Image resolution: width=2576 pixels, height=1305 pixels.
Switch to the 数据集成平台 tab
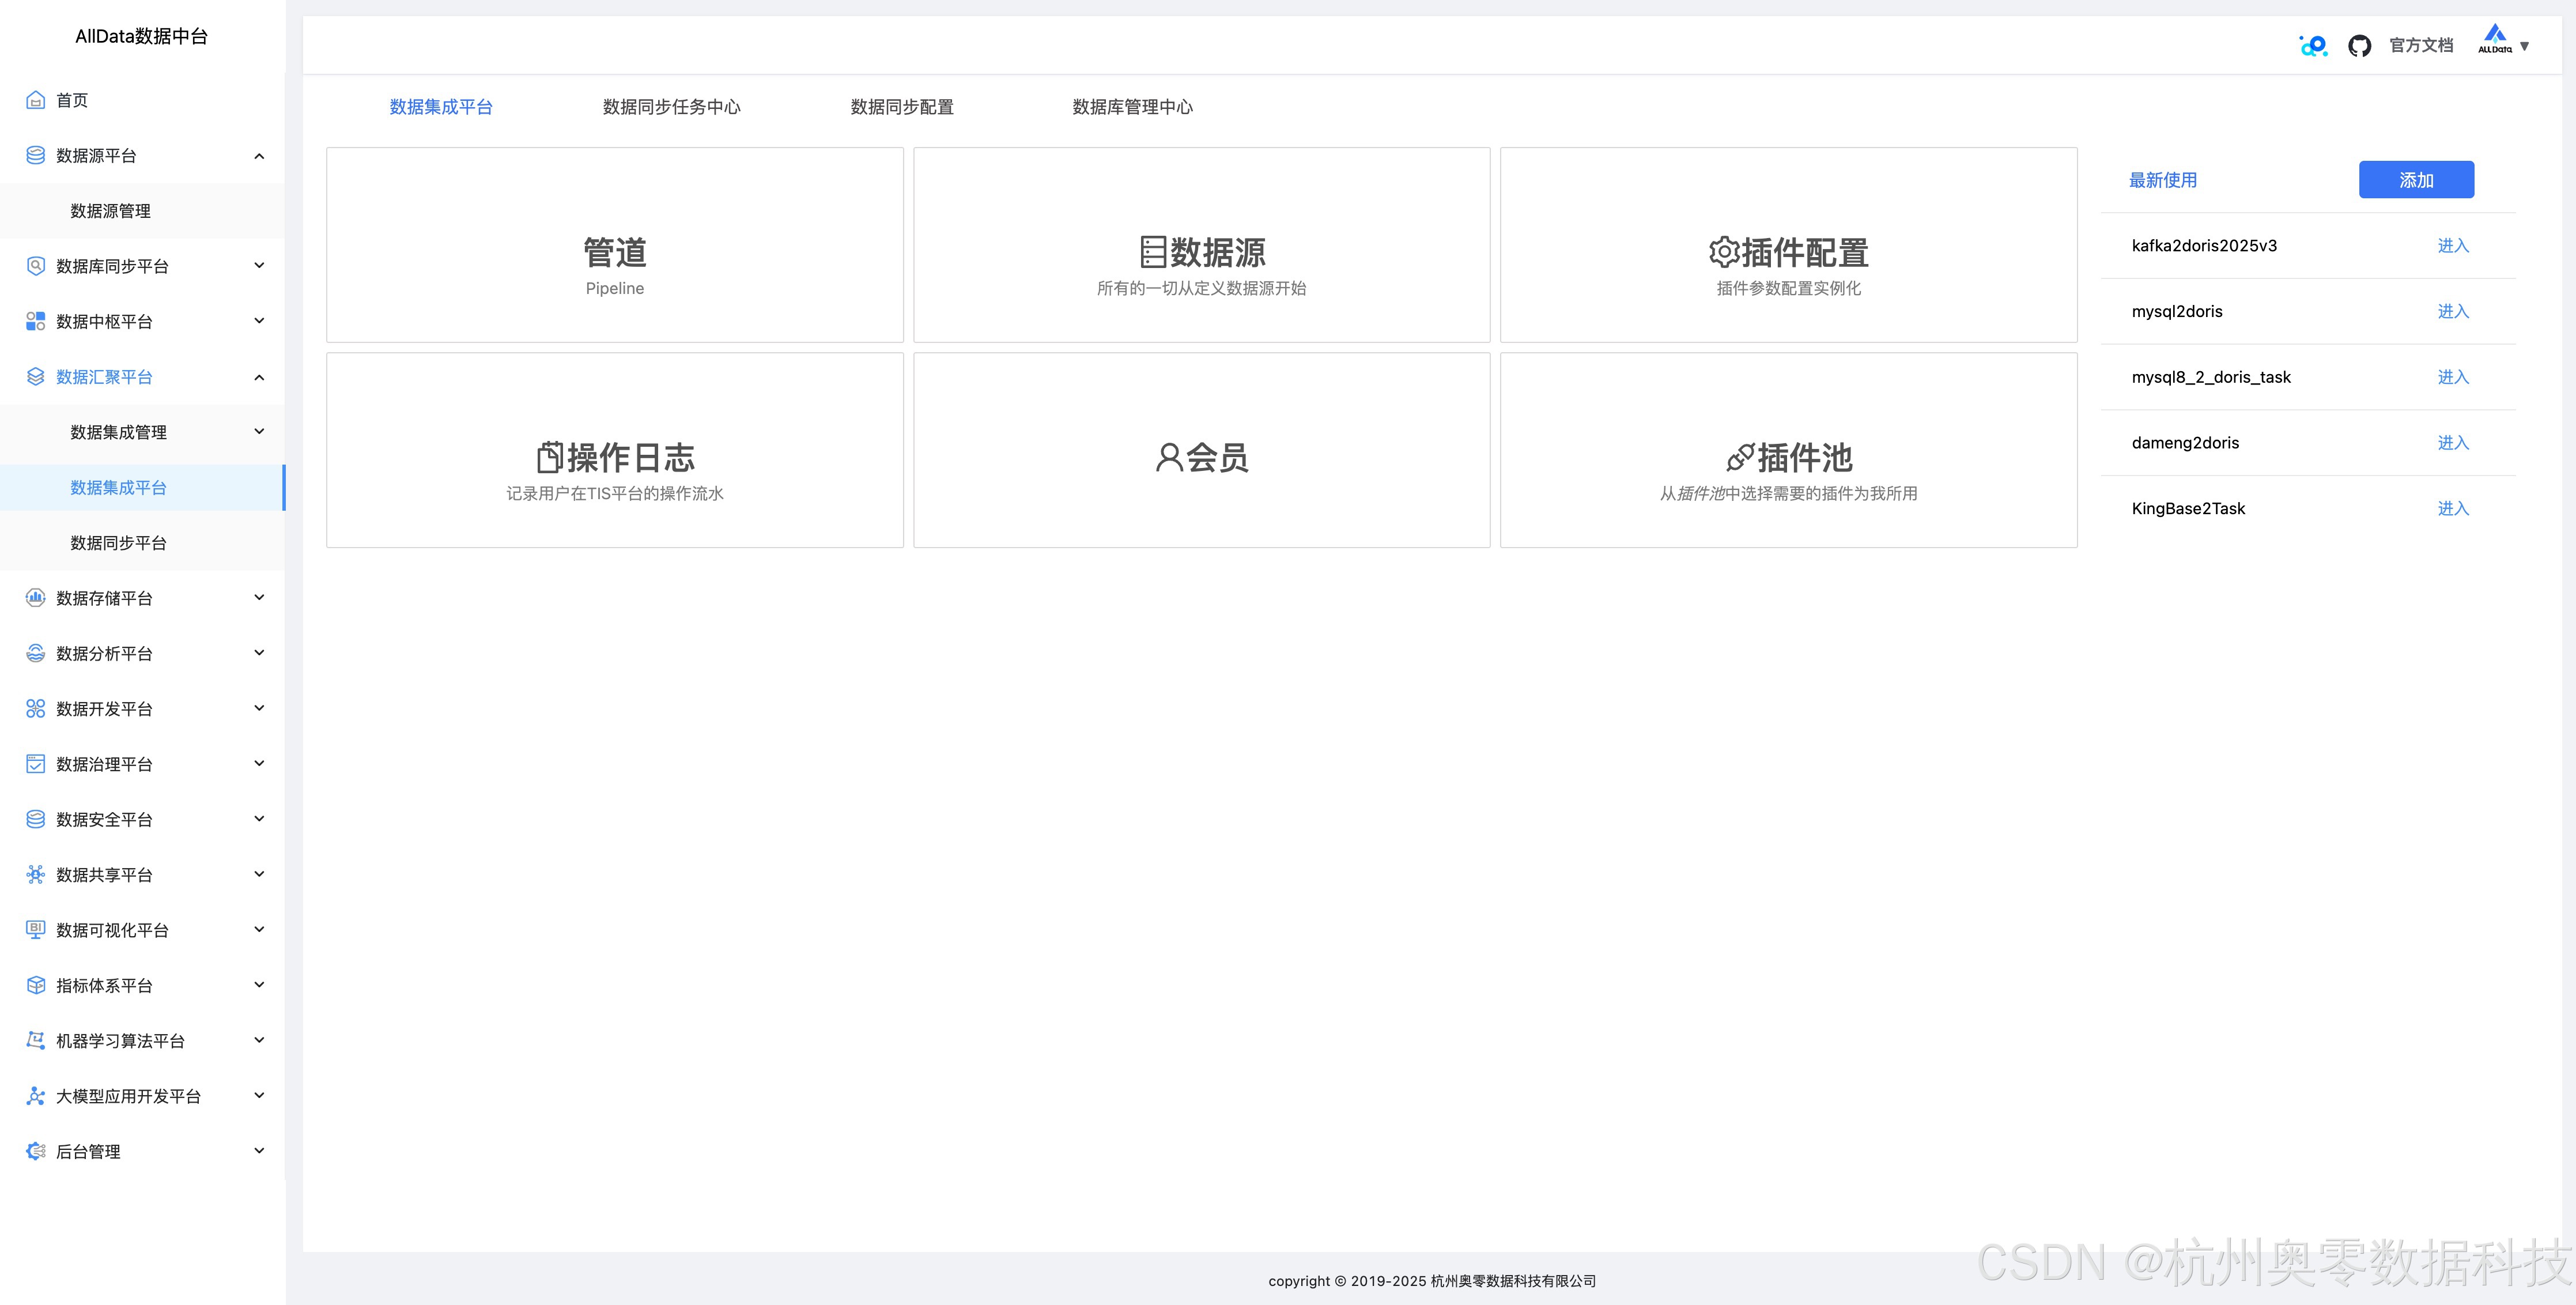441,107
